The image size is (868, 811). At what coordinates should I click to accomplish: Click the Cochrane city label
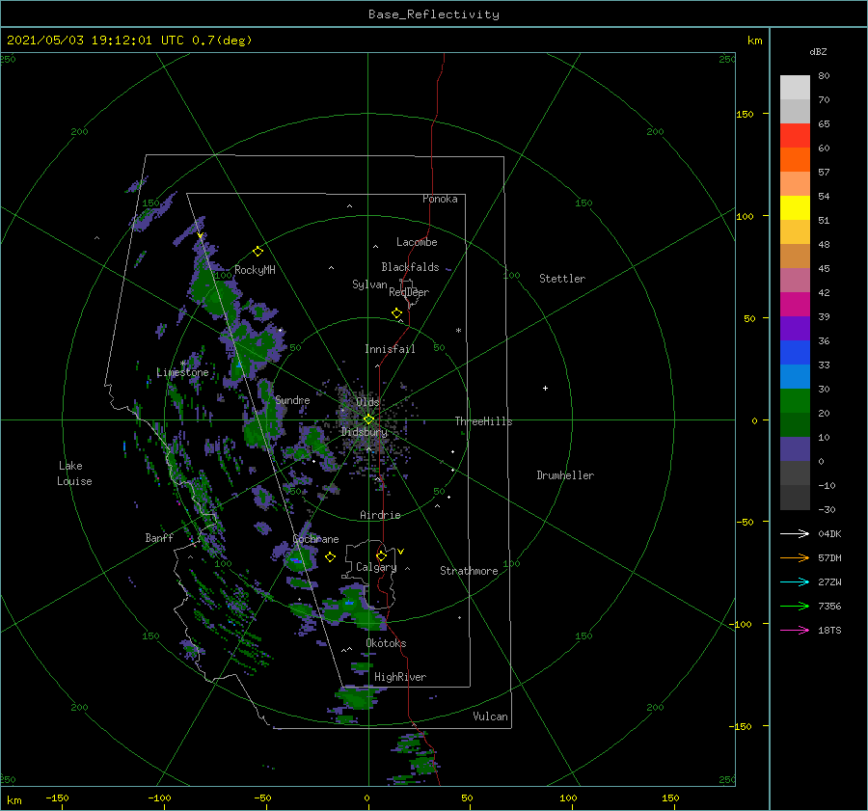[x=315, y=539]
